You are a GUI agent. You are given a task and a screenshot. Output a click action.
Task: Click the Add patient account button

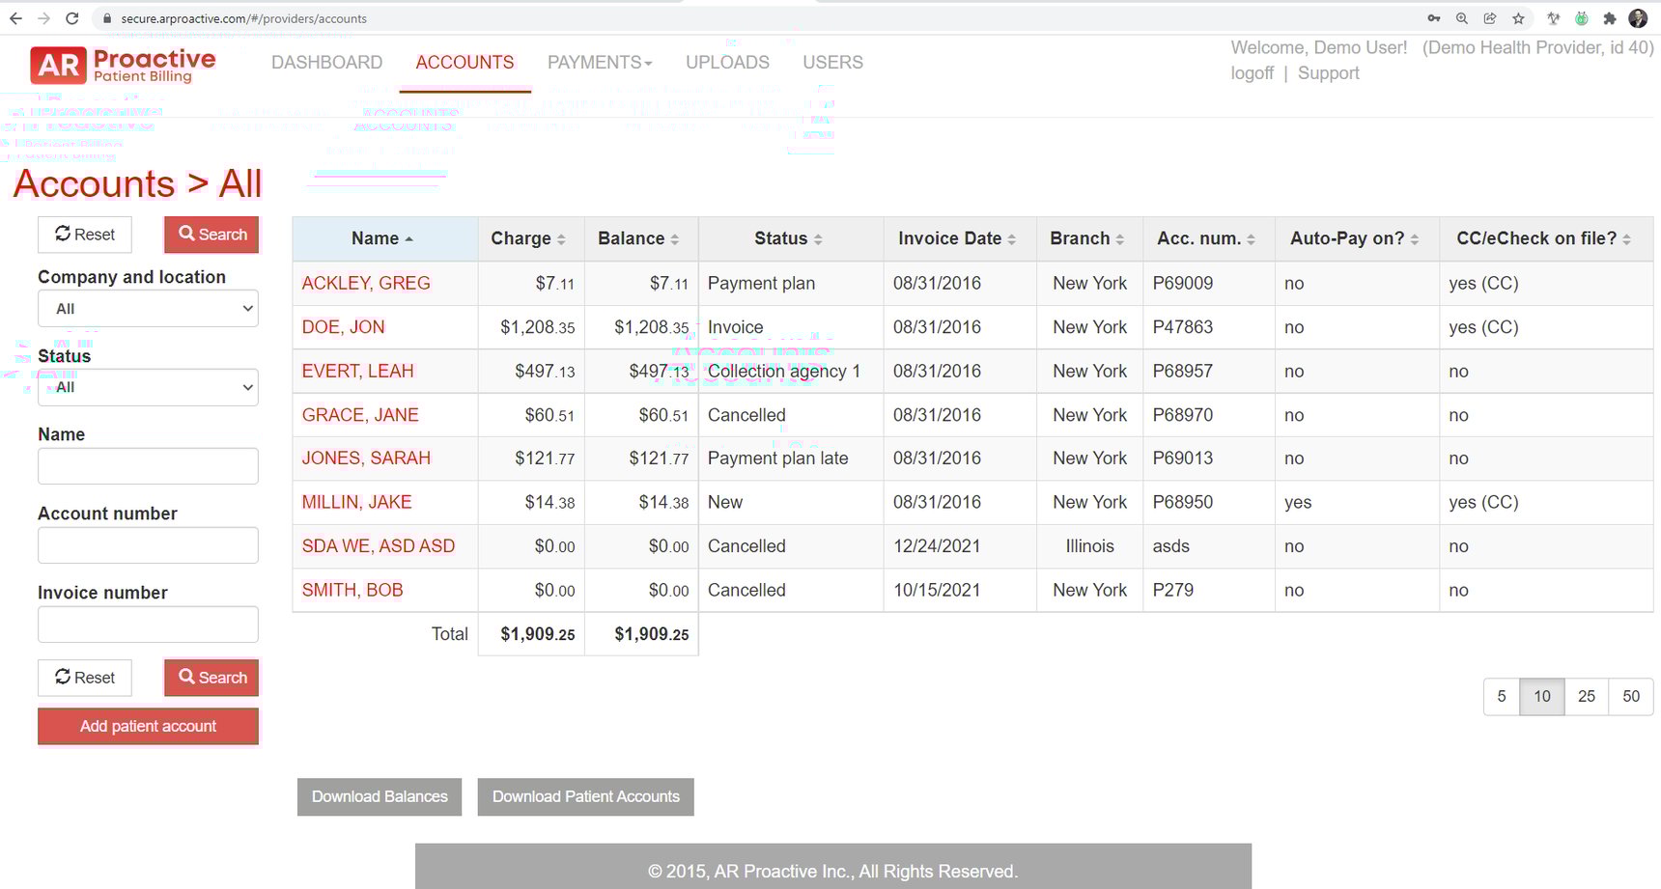pyautogui.click(x=147, y=726)
